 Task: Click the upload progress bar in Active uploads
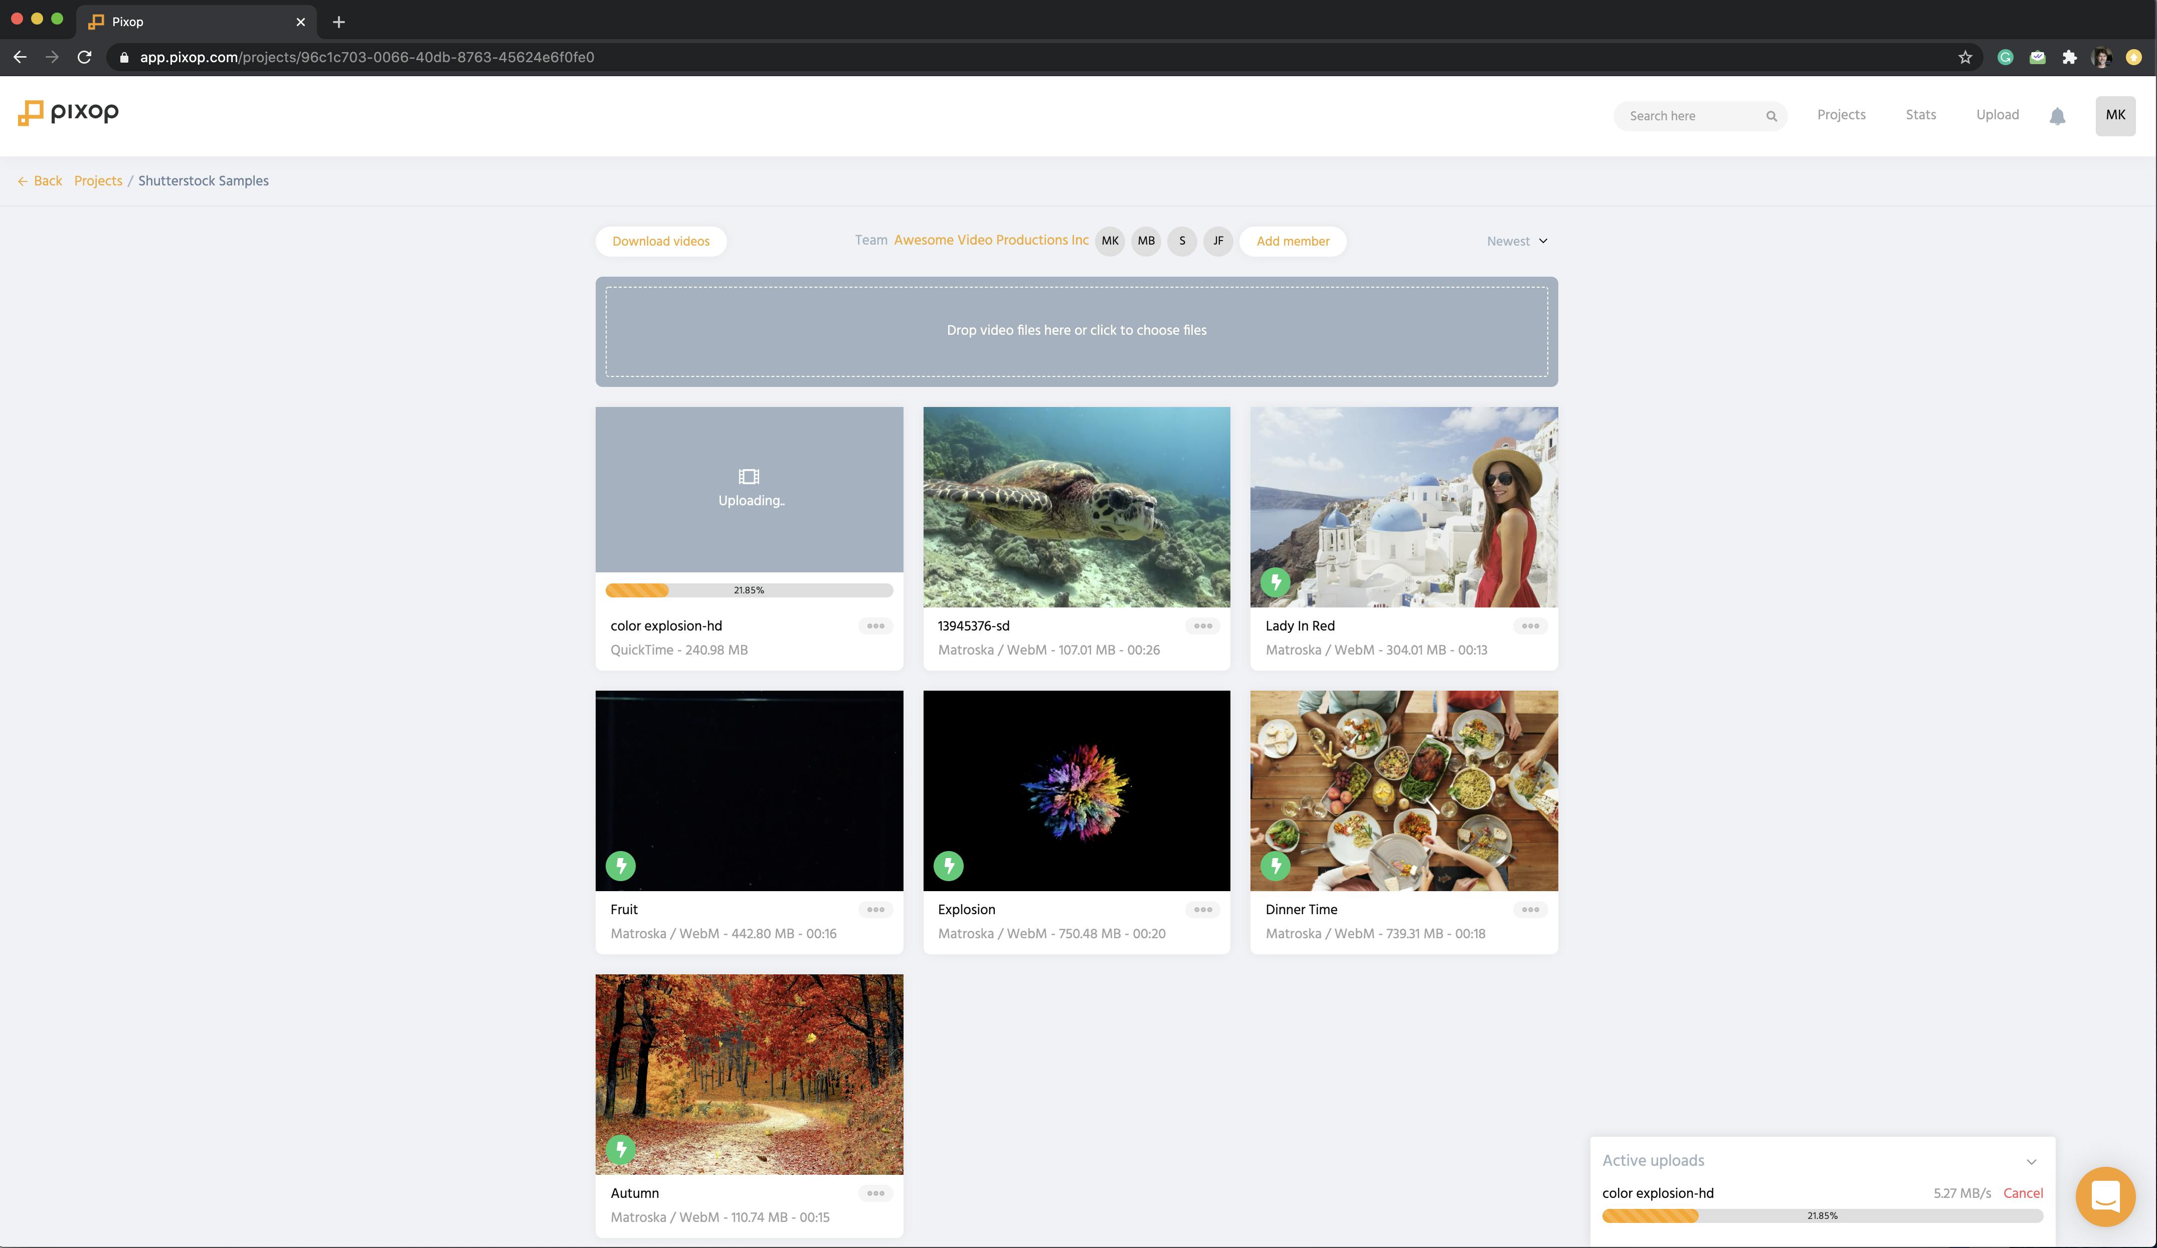coord(1822,1215)
